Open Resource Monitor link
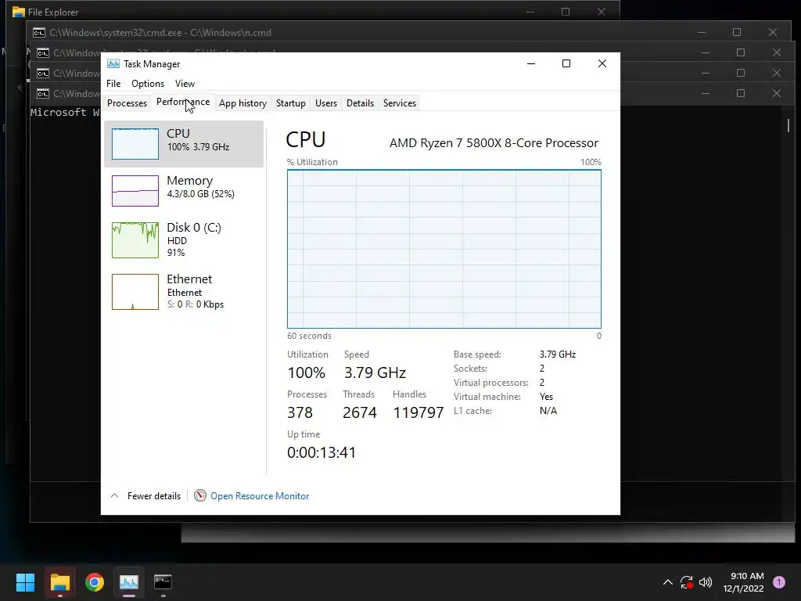 click(260, 495)
